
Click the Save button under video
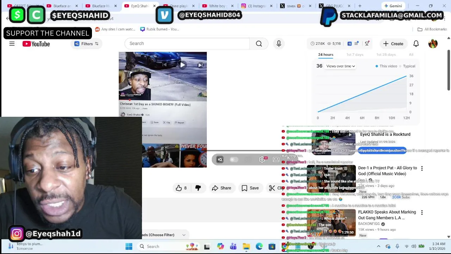pos(251,188)
